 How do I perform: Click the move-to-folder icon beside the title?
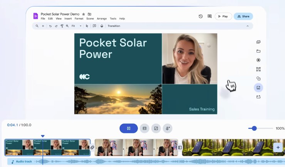tap(89, 14)
